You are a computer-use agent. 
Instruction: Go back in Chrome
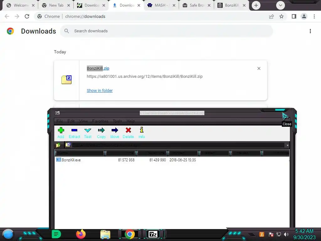7,16
